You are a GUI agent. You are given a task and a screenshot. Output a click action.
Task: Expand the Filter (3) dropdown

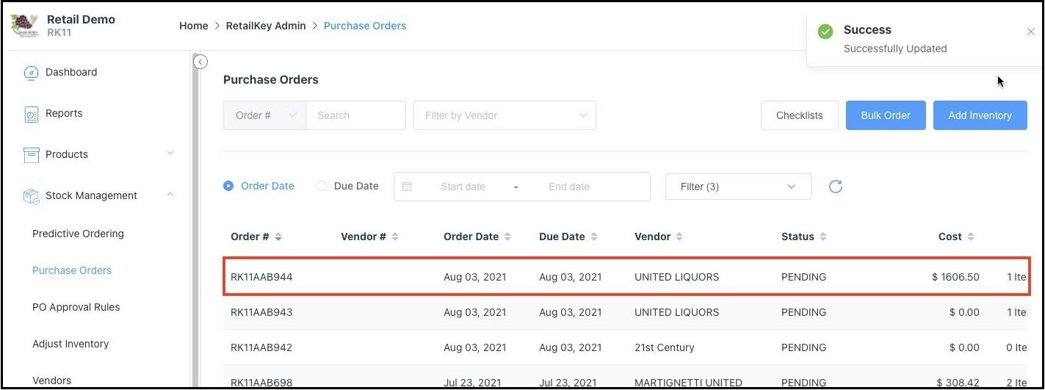pos(738,187)
